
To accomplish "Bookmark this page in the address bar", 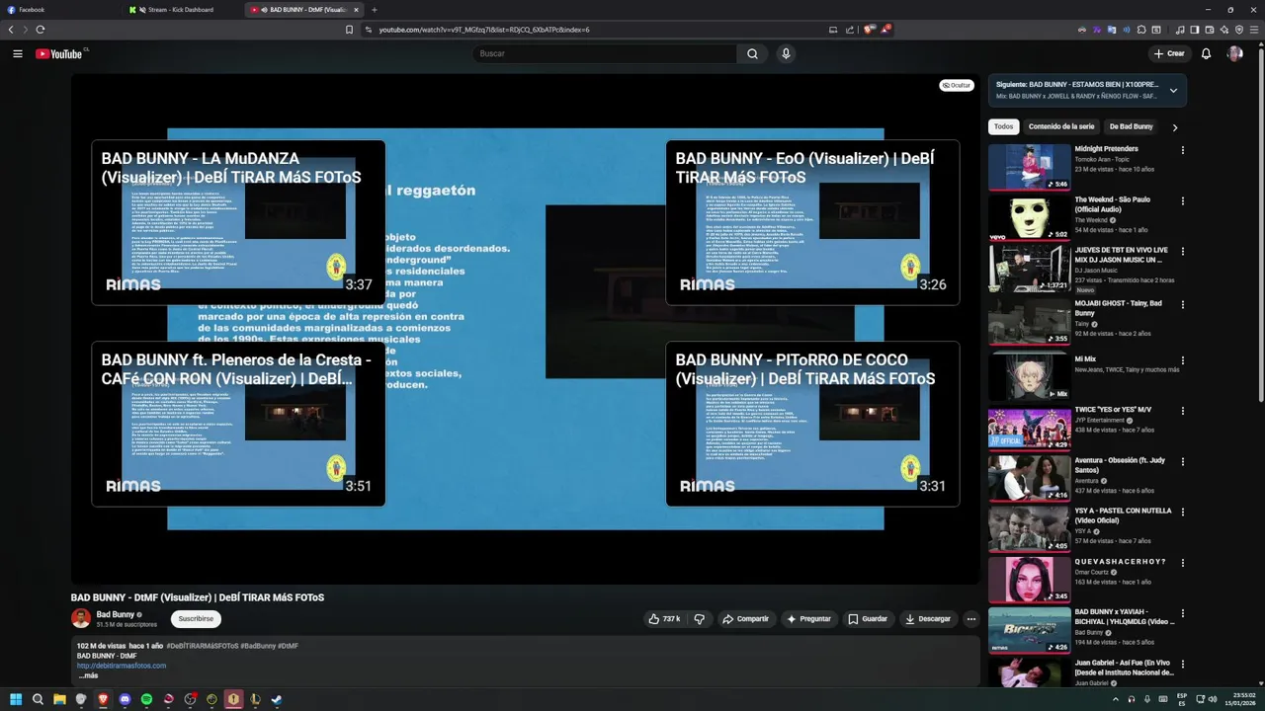I will [x=349, y=30].
